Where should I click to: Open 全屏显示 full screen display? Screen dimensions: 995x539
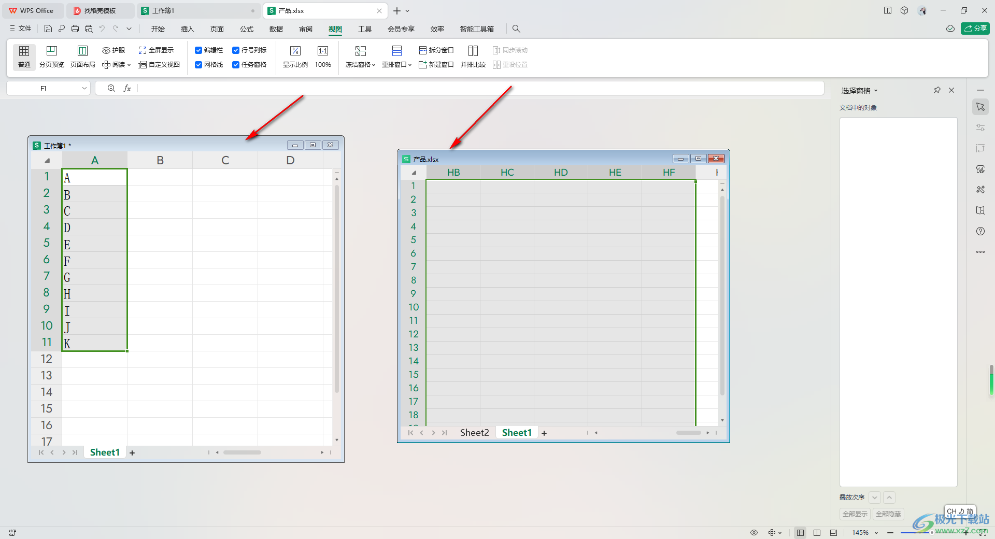click(156, 50)
